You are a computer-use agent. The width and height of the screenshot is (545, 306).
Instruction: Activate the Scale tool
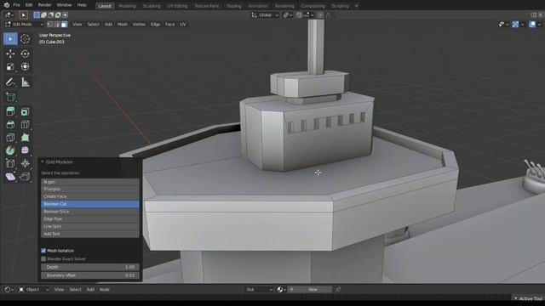pyautogui.click(x=10, y=66)
